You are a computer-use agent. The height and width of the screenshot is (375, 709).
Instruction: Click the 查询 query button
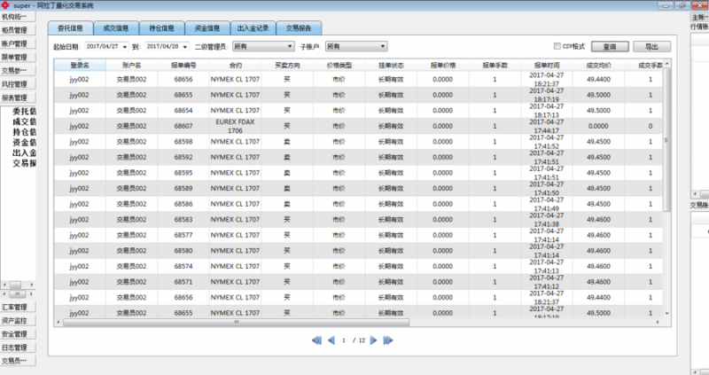tap(610, 46)
